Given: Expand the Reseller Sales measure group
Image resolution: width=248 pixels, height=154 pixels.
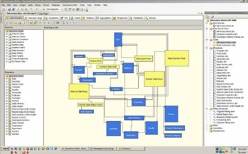Looking at the screenshot, I should coord(7,45).
